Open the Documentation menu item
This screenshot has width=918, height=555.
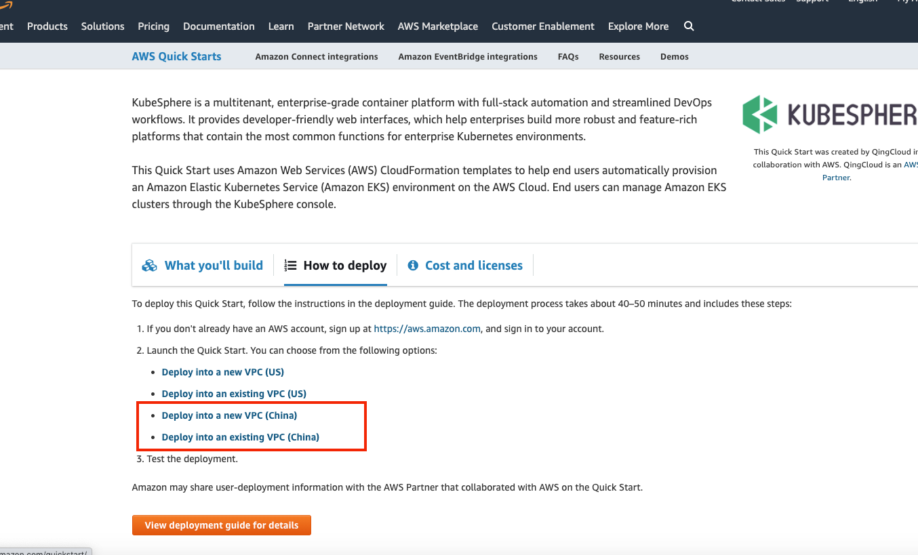218,26
